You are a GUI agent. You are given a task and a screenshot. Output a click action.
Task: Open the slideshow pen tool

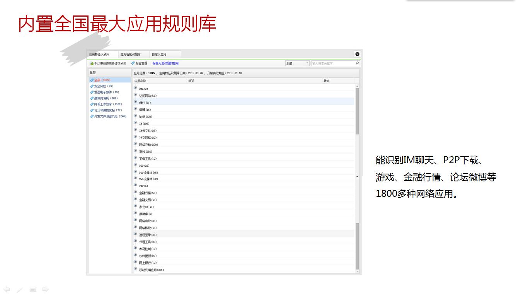click(x=20, y=289)
